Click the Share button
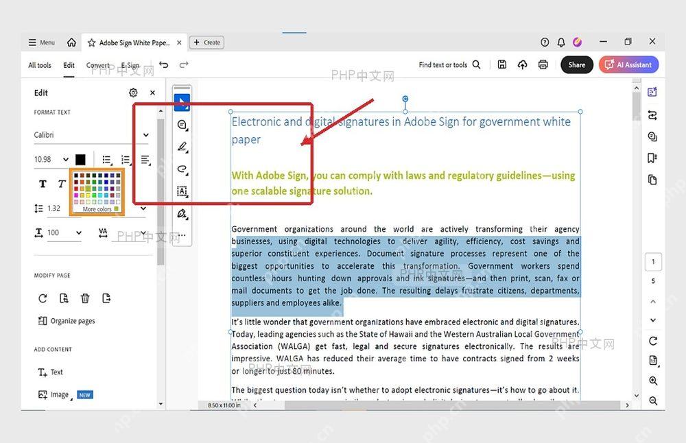This screenshot has height=443, width=686. pos(577,64)
